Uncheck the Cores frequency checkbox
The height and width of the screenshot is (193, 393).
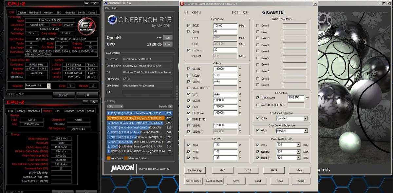pos(189,32)
